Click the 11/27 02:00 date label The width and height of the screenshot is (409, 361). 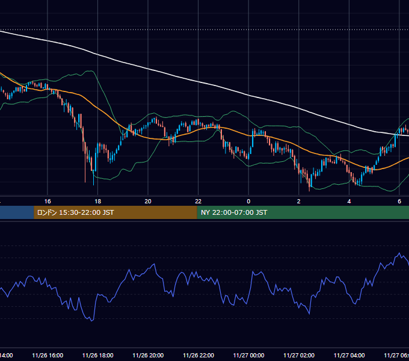299,355
